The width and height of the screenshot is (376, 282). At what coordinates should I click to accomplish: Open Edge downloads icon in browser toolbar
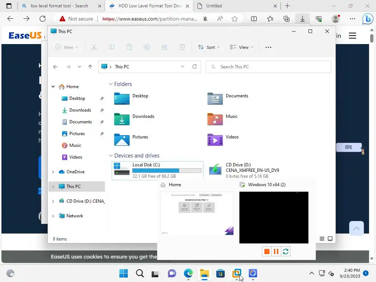pyautogui.click(x=303, y=19)
